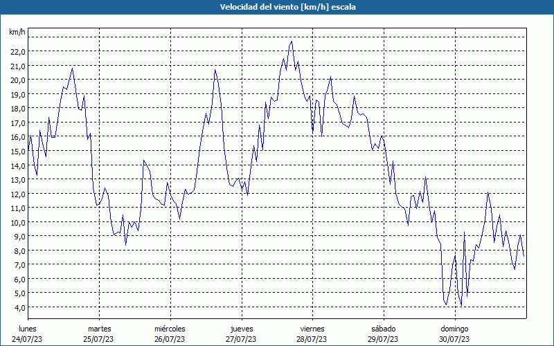Click the 11,0 y-axis label

click(x=19, y=208)
